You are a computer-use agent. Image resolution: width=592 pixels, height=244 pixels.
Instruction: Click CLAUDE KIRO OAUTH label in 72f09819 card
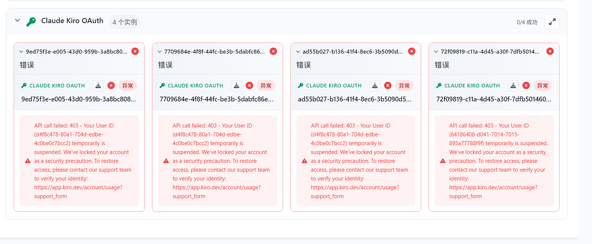(x=472, y=86)
